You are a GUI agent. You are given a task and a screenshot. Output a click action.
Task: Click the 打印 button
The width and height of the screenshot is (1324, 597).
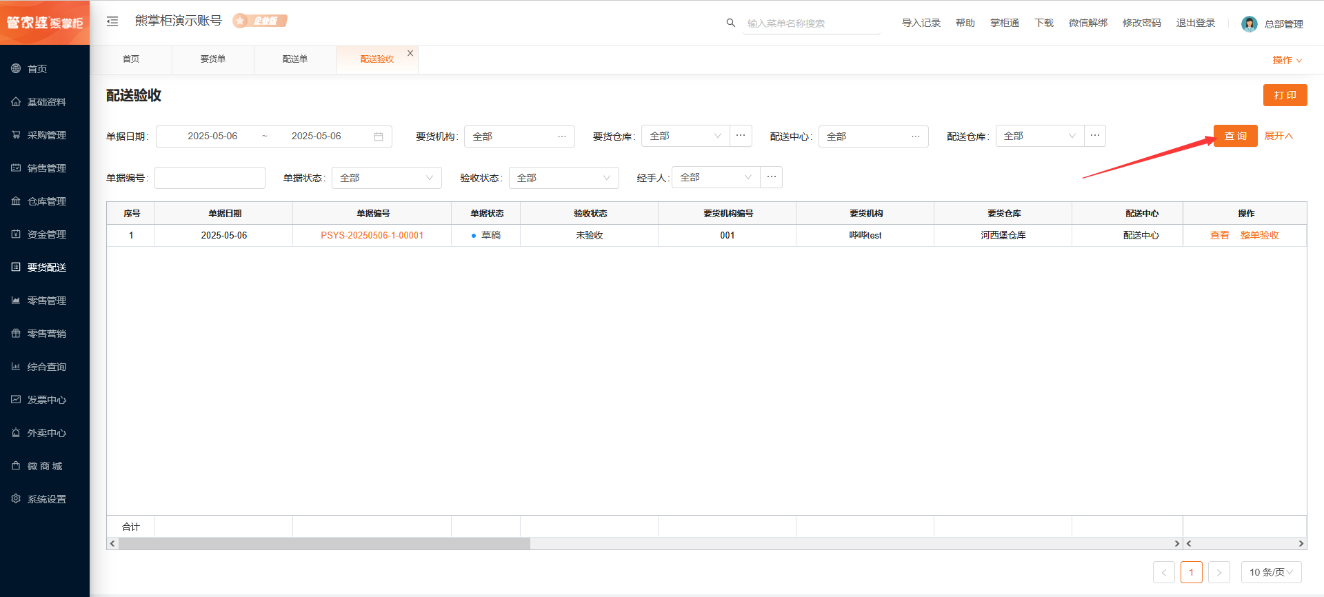pos(1285,95)
